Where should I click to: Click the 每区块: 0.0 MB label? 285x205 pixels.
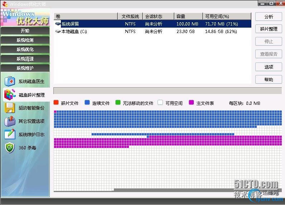(245, 103)
